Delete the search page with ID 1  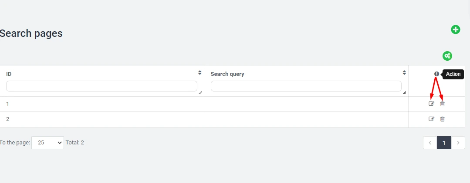(x=443, y=104)
